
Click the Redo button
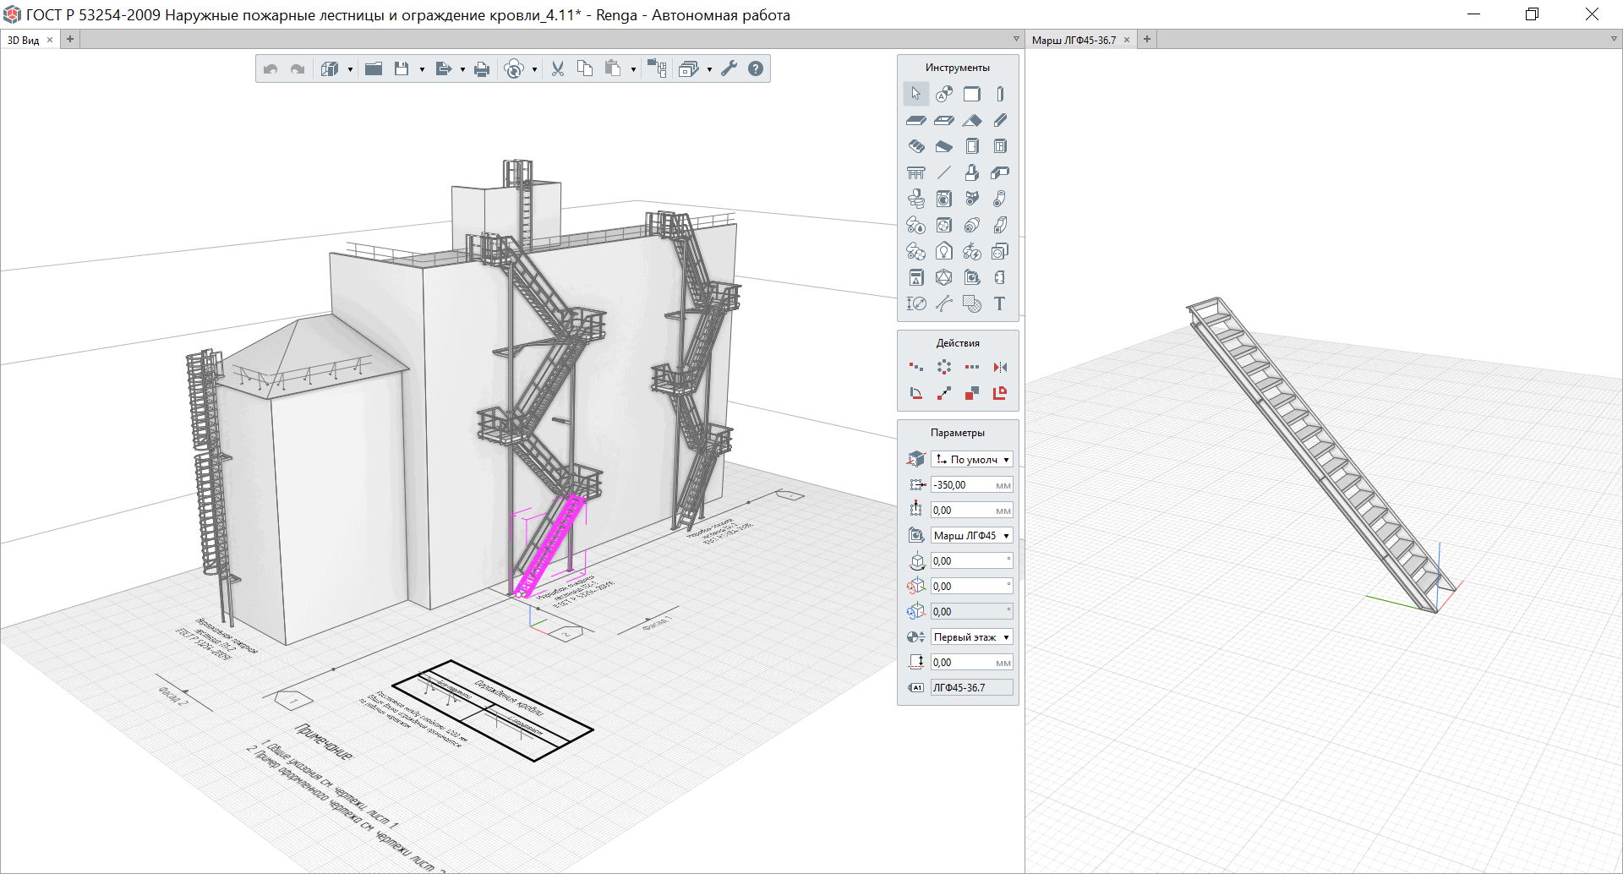pyautogui.click(x=298, y=69)
